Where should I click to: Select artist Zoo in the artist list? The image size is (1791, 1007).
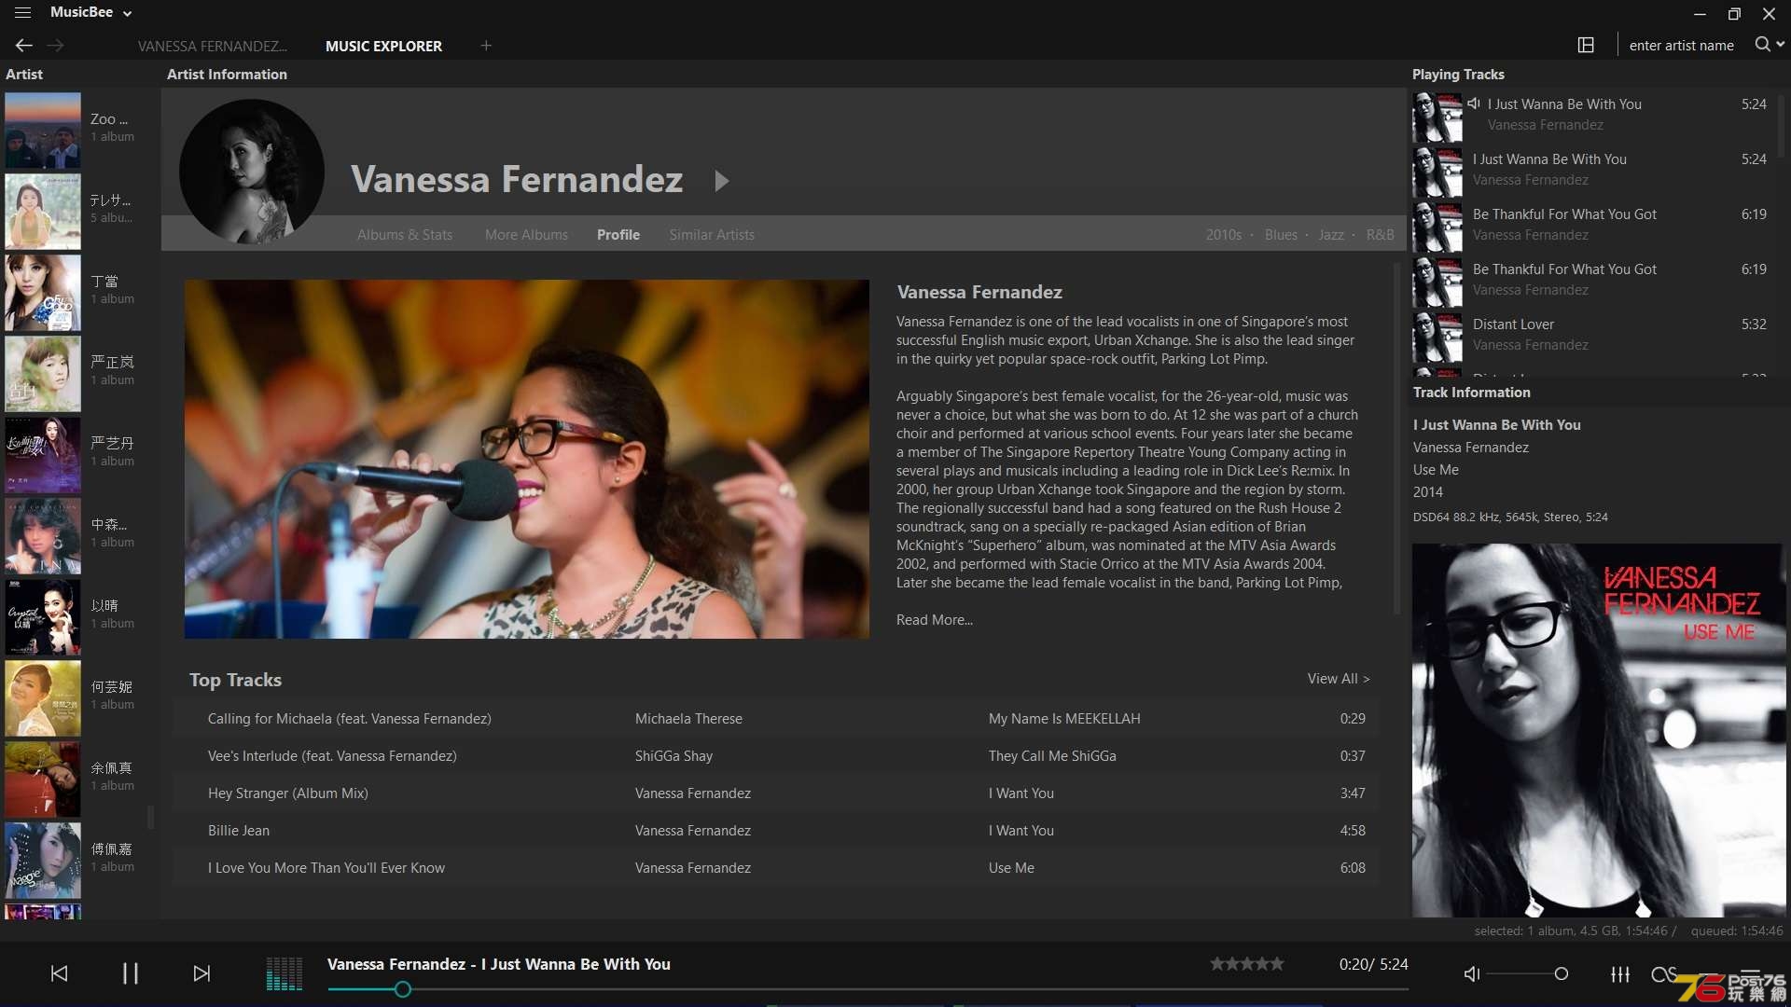click(x=80, y=130)
